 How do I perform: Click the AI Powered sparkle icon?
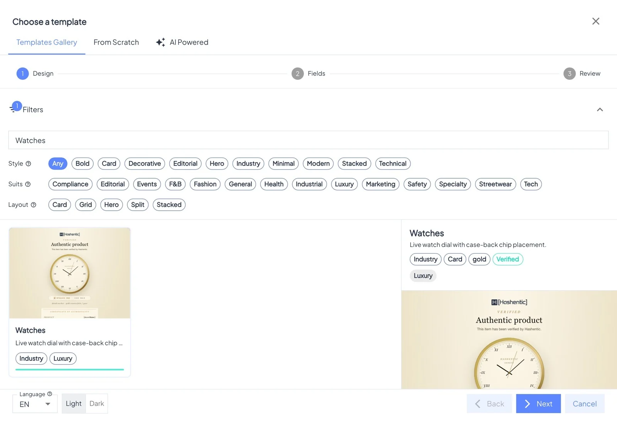coord(160,42)
